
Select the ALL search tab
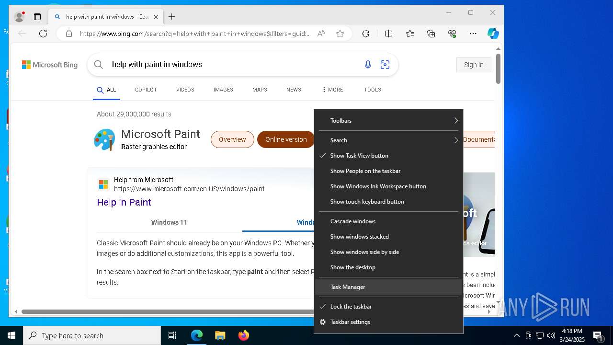pos(106,90)
